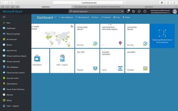
Task: Open a new Safari tab with plus
Action: [x=176, y=7]
